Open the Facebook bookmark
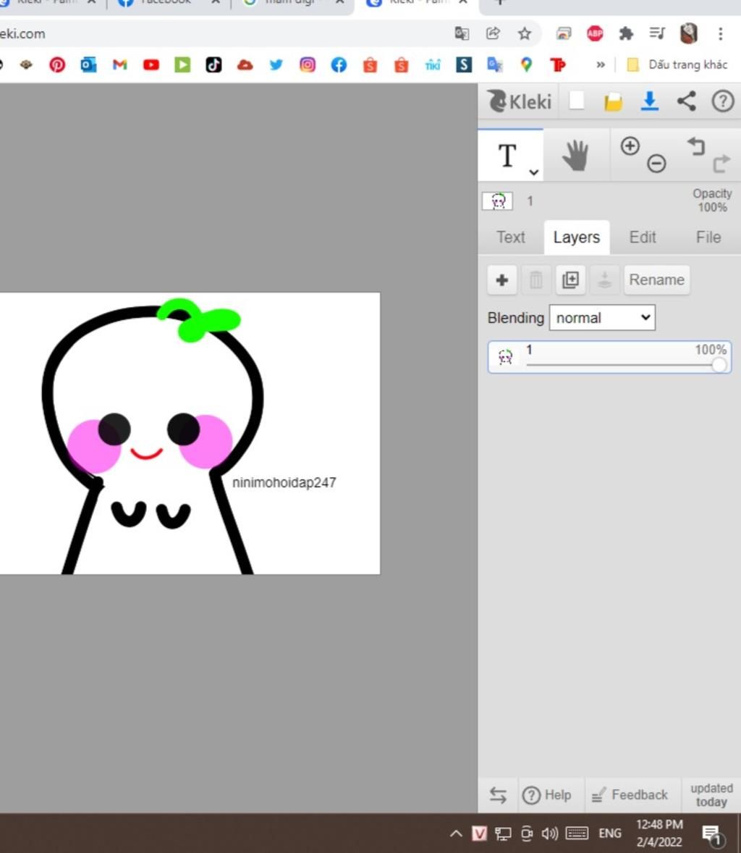Image resolution: width=741 pixels, height=853 pixels. click(x=339, y=64)
